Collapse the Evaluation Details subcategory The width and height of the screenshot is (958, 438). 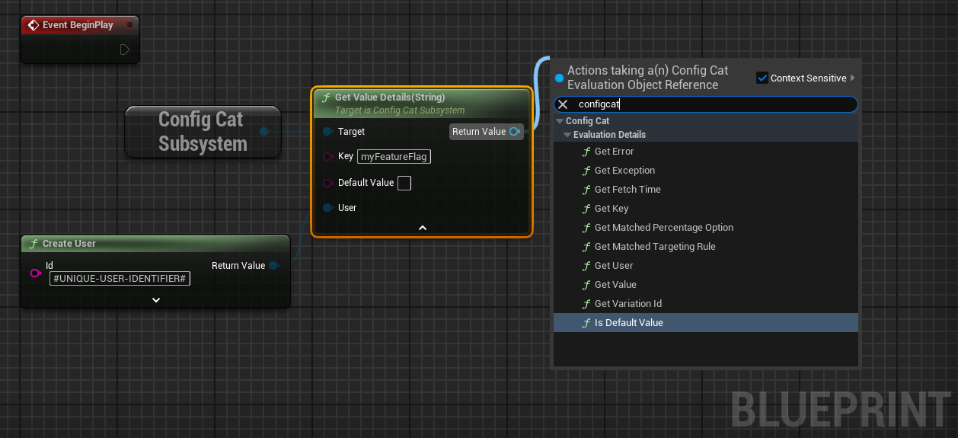pos(567,135)
